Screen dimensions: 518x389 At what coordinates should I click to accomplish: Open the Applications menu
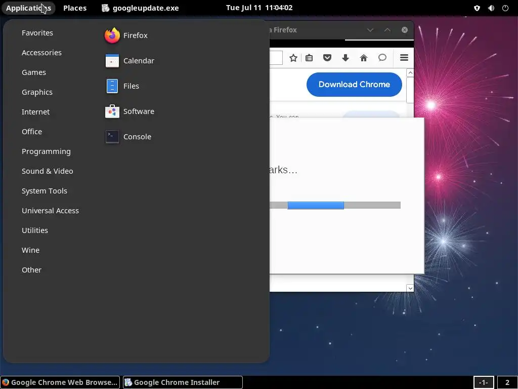(x=28, y=8)
